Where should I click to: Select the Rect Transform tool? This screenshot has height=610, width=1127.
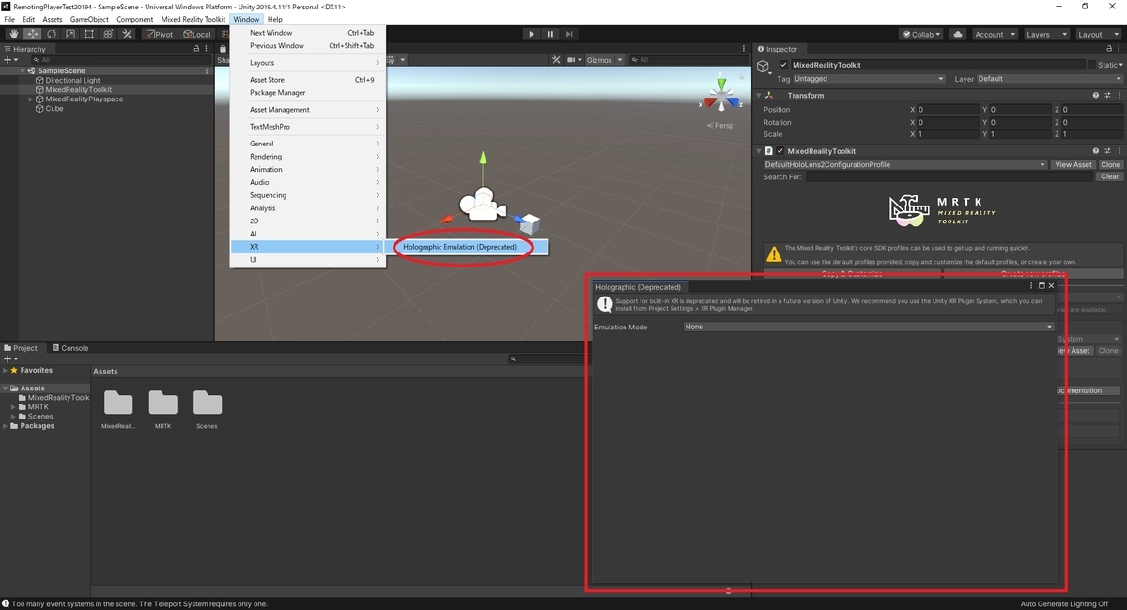click(x=88, y=34)
